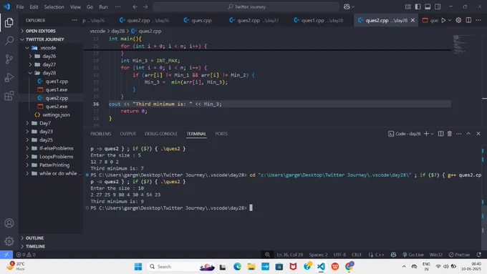Screen dimensions: 487x274
Task: Switch to the PORTS panel tab
Action: coord(221,134)
